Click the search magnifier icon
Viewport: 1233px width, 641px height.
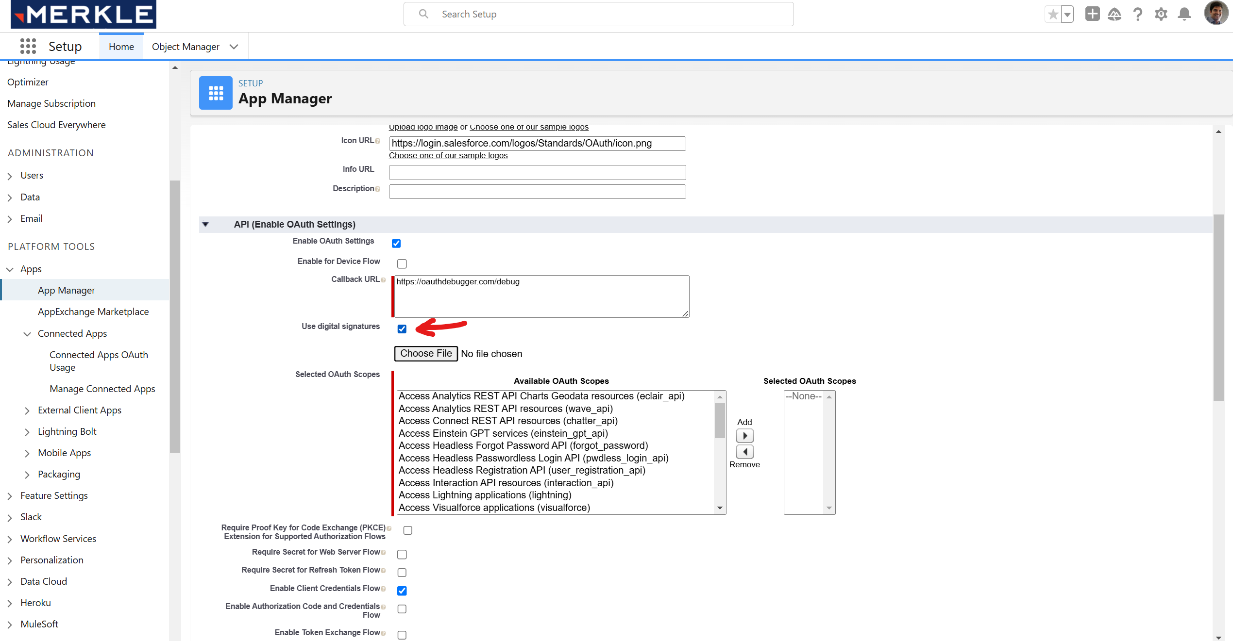[423, 14]
